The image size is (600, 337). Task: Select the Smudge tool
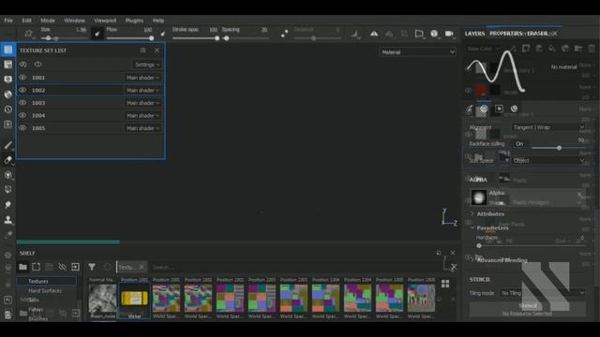click(x=7, y=205)
